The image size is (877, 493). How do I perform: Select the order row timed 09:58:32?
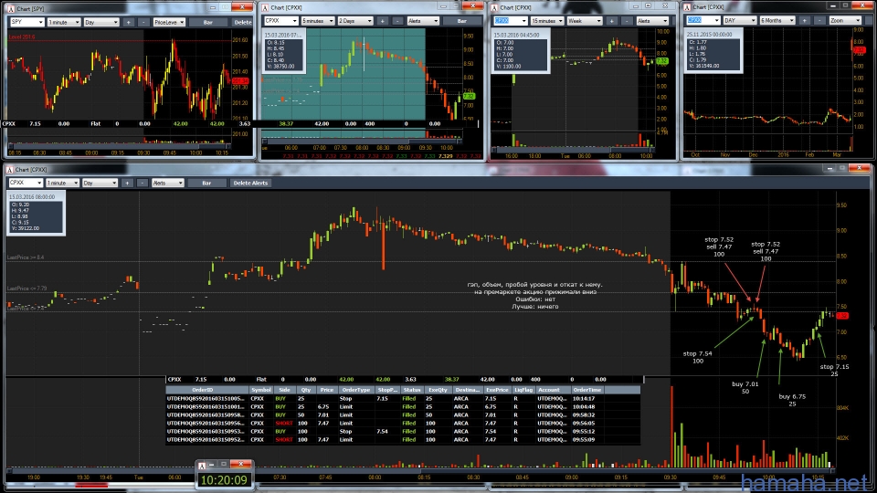(403, 414)
